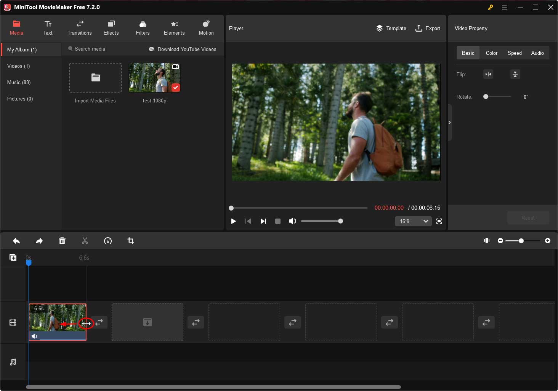
Task: Click the upgrade key icon
Action: coord(491,7)
